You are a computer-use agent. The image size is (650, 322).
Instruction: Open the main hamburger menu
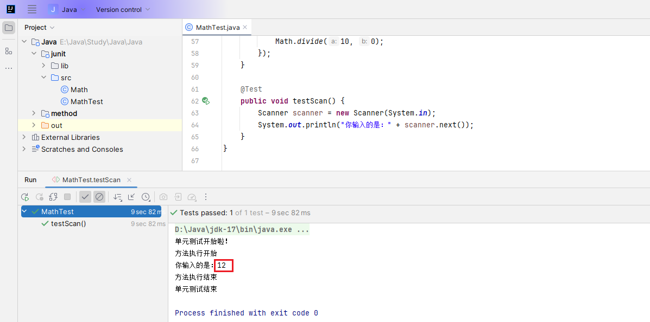click(x=31, y=9)
